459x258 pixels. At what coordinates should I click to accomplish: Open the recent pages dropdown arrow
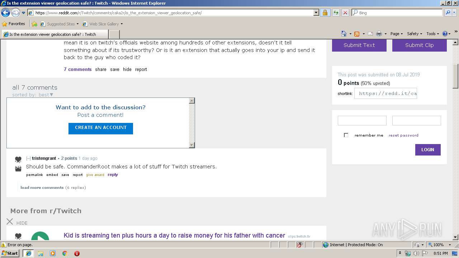click(x=24, y=13)
